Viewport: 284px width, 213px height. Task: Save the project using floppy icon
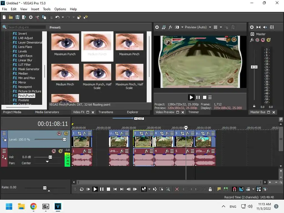coord(17,17)
